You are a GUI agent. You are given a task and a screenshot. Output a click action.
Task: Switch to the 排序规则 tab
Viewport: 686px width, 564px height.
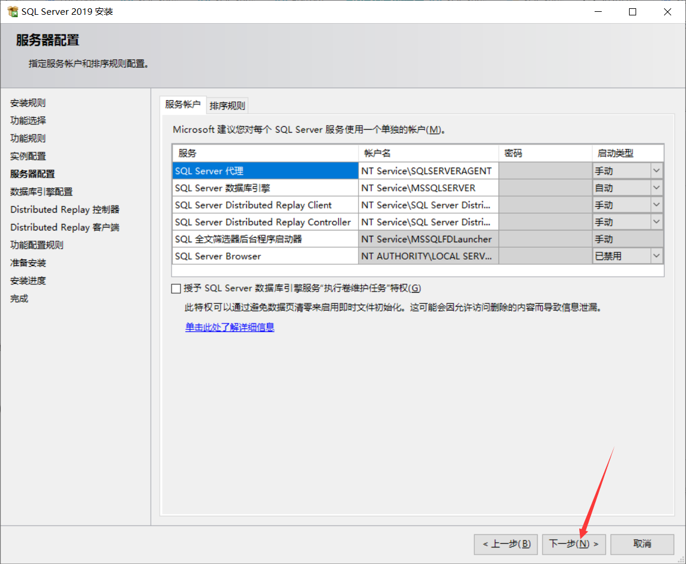click(227, 105)
